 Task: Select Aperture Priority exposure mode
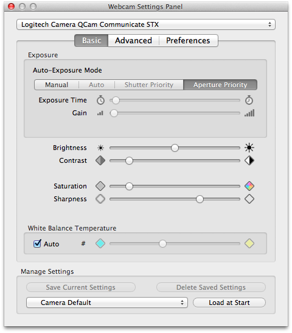pos(220,85)
